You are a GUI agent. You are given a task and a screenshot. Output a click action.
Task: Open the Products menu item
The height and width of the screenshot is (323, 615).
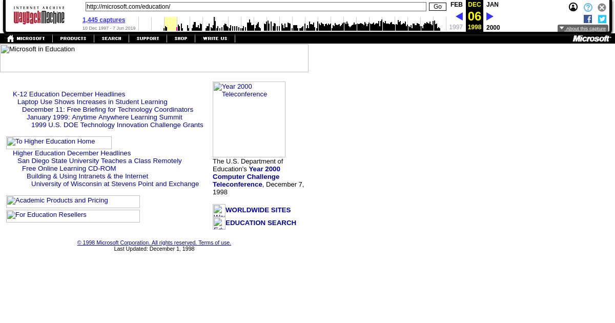73,38
